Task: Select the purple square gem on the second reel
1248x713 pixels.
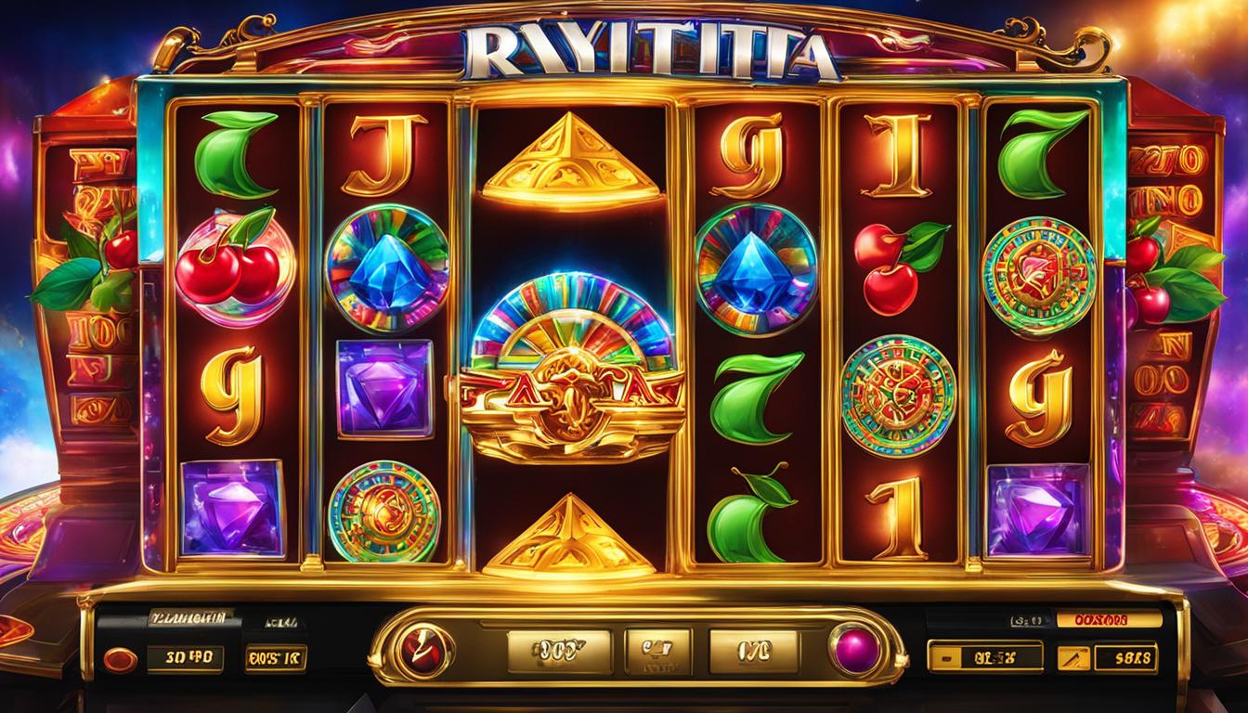Action: pyautogui.click(x=384, y=388)
